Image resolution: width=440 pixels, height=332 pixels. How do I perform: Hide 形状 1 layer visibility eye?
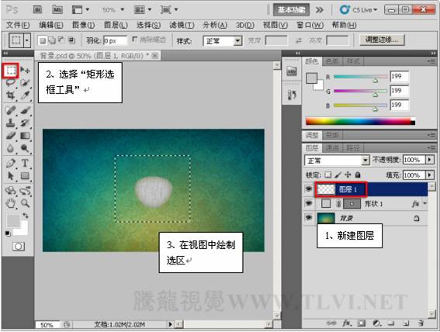tap(309, 203)
